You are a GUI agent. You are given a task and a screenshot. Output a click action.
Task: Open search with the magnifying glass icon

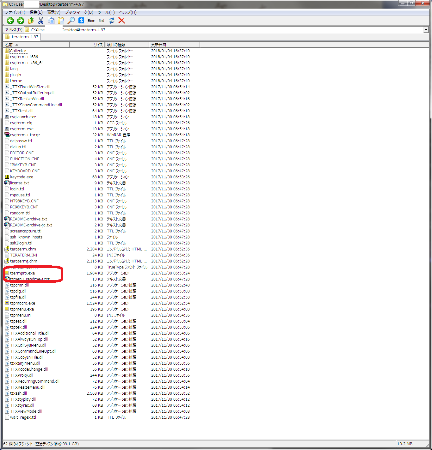[x=71, y=21]
